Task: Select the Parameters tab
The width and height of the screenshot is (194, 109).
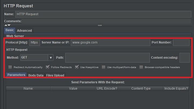Action: (x=16, y=75)
